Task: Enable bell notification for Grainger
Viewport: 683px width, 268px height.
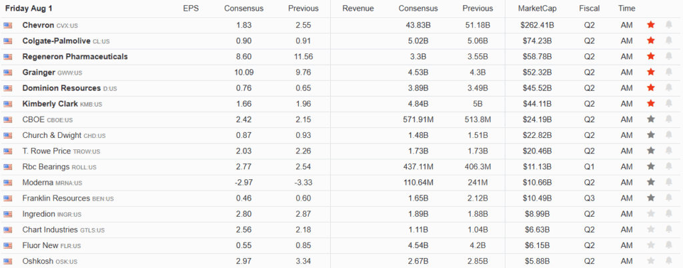Action: 668,72
